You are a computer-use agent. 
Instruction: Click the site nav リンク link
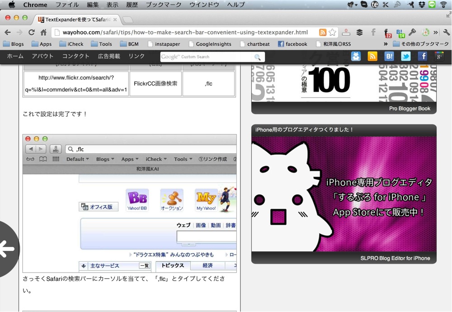pyautogui.click(x=137, y=56)
